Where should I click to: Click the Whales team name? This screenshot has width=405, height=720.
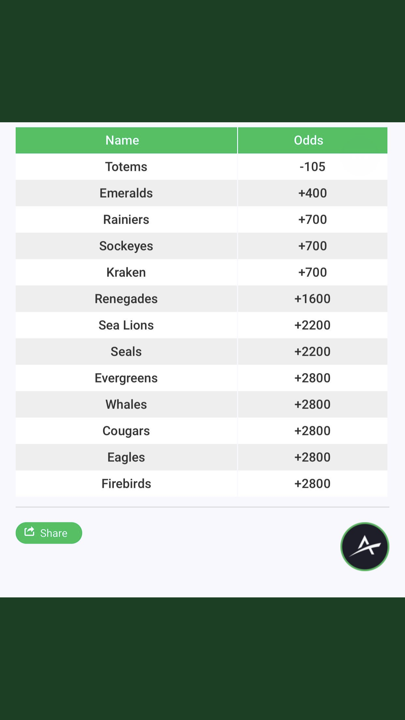(x=126, y=404)
